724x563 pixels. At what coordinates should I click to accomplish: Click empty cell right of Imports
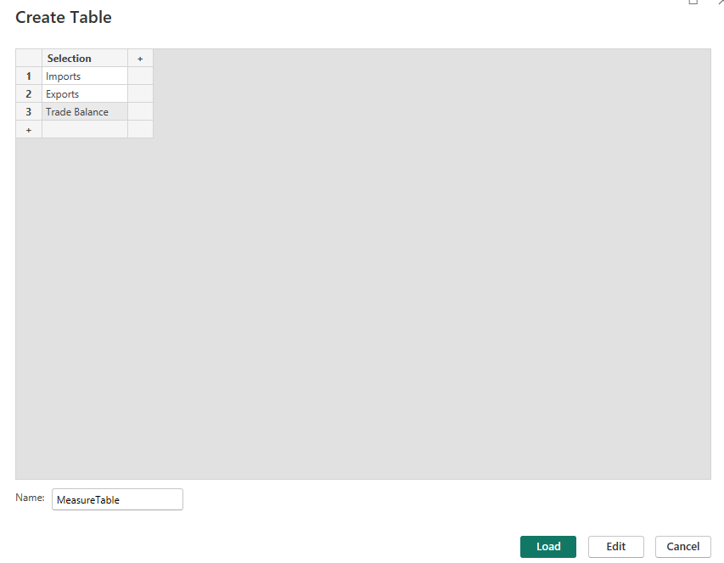pyautogui.click(x=140, y=76)
